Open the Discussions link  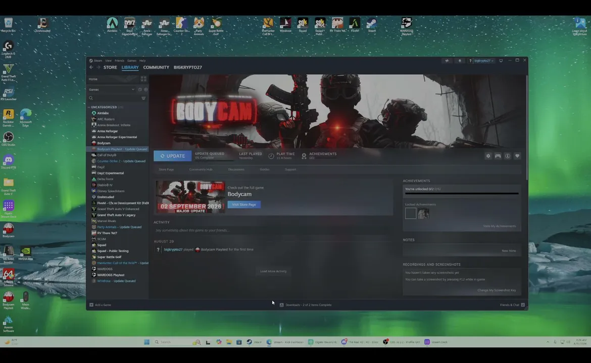236,169
